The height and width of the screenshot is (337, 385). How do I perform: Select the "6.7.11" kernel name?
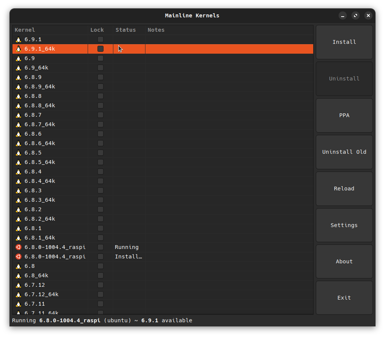tap(35, 304)
